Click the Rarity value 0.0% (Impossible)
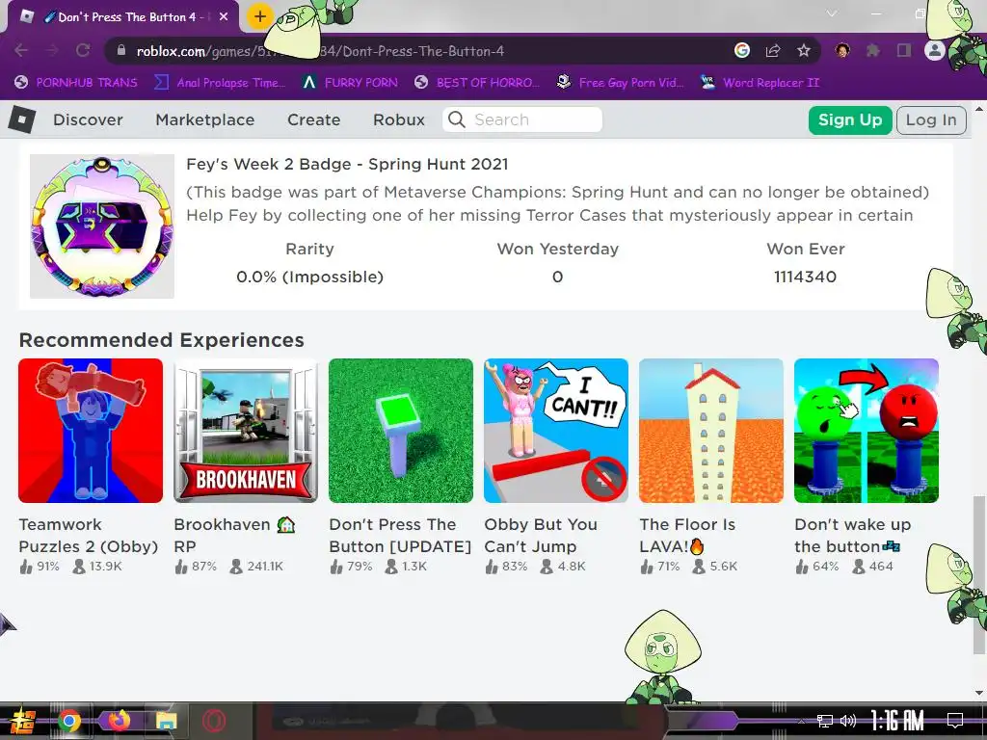Screen dimensions: 987x740 point(309,277)
